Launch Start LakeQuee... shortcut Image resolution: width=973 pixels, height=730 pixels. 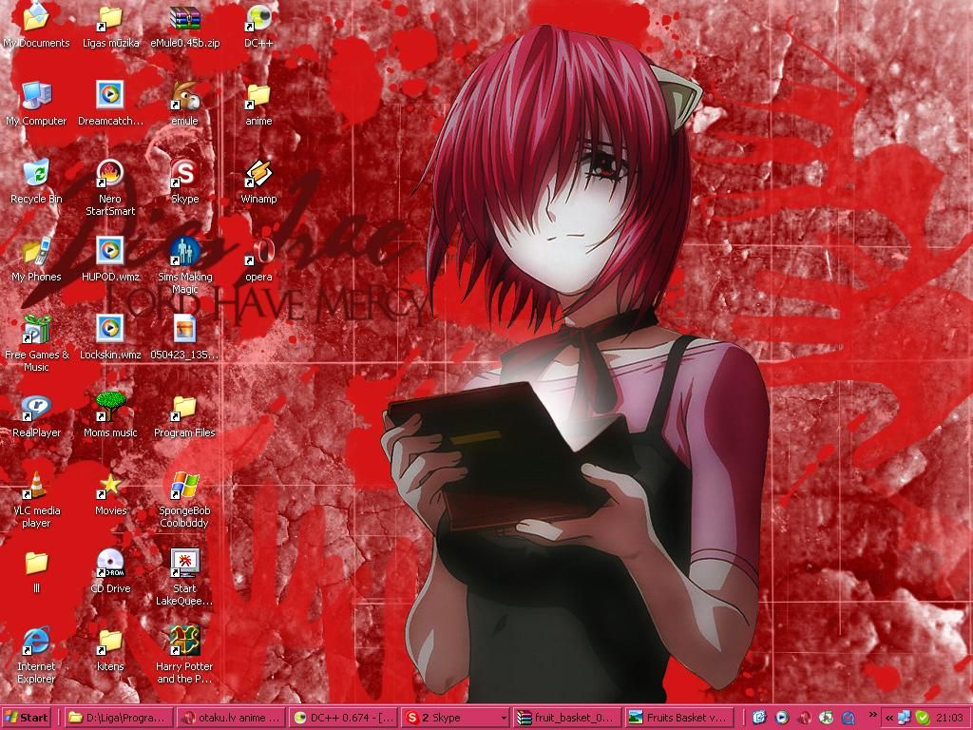click(185, 577)
